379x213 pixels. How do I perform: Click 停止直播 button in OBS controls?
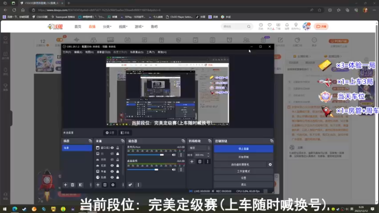[x=244, y=149]
